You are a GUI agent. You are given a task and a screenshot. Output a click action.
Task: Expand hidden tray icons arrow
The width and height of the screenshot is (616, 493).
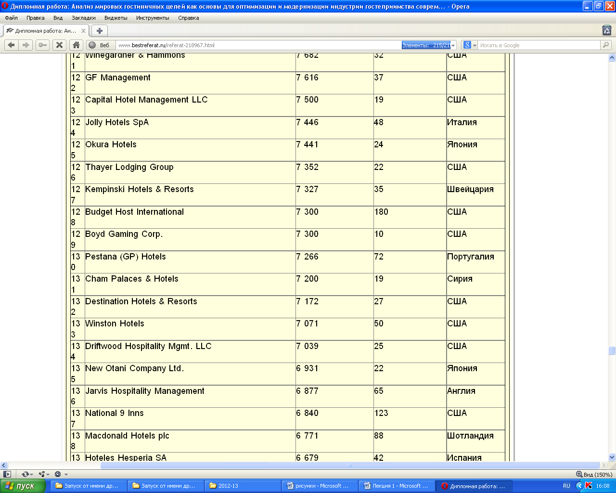tap(580, 486)
